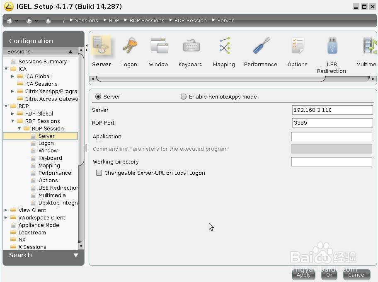
Task: Open the Logon keys icon
Action: (129, 45)
